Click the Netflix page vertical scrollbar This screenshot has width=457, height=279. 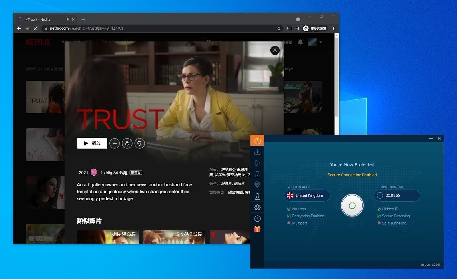(x=337, y=77)
